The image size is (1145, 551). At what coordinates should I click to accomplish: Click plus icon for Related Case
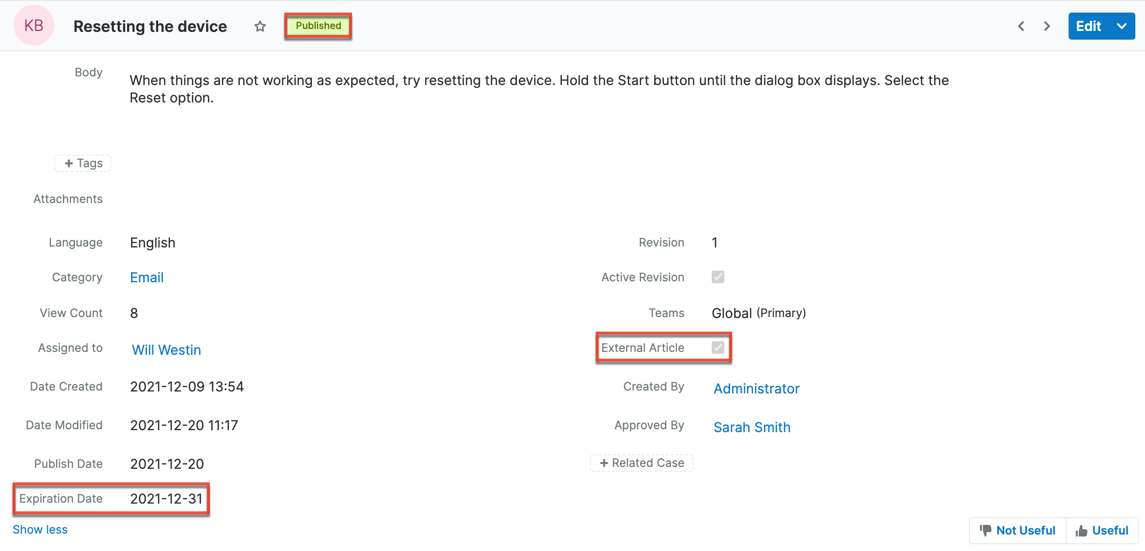(604, 463)
